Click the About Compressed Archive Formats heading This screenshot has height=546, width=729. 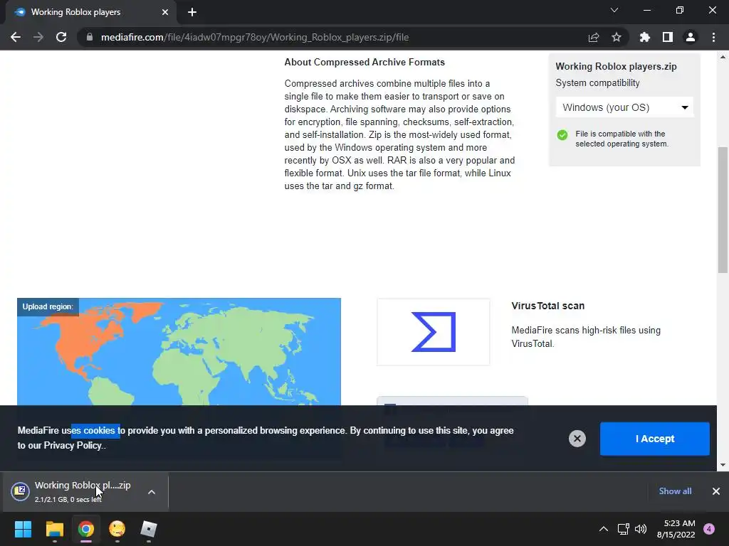click(364, 63)
